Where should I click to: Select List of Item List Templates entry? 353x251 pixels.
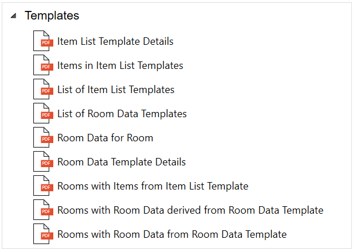tap(116, 90)
